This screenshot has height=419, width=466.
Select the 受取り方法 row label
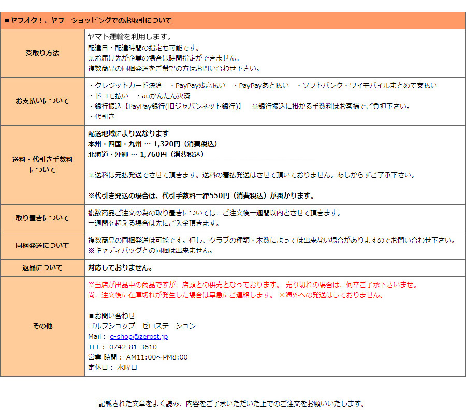[x=42, y=53]
